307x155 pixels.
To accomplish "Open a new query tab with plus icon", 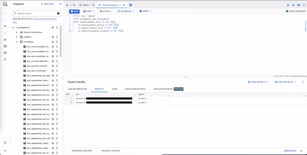I will coord(130,5).
